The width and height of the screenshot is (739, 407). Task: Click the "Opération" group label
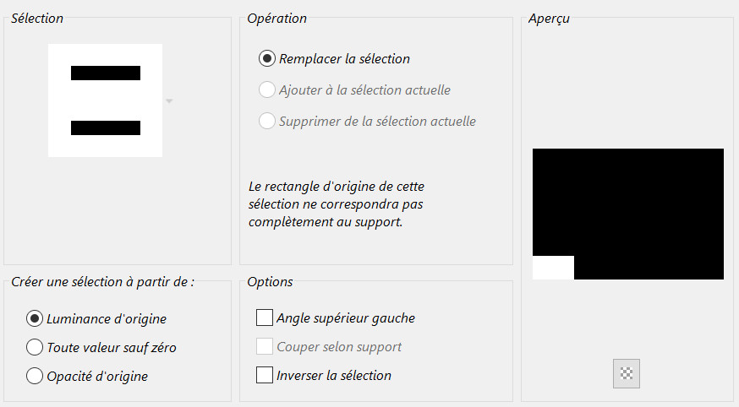(276, 19)
